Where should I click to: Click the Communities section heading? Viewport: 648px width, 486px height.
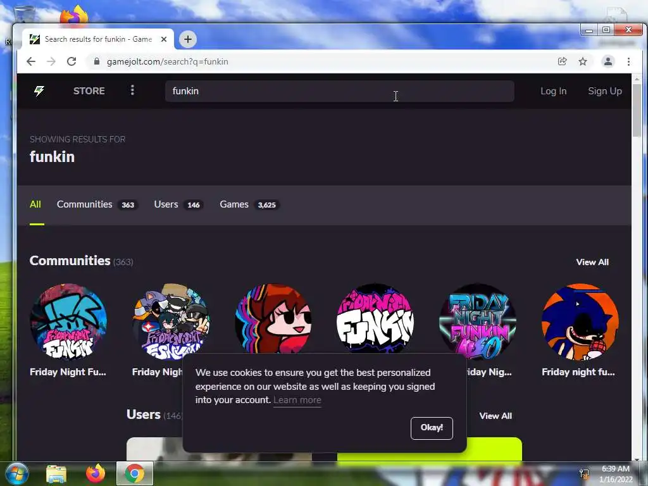coord(70,261)
